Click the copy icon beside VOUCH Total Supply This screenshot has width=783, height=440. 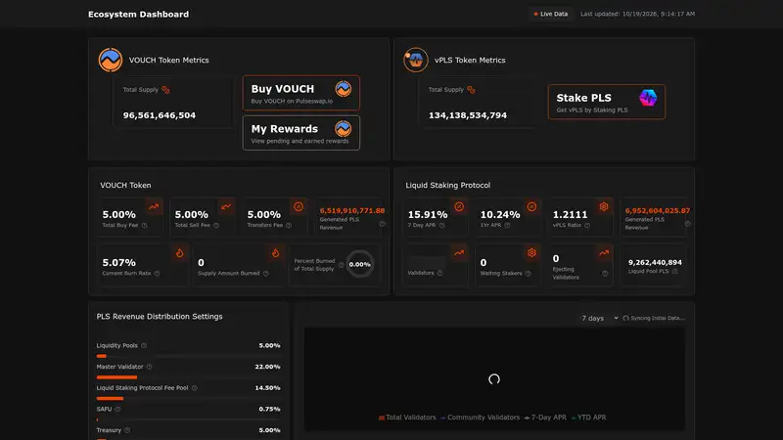pyautogui.click(x=165, y=90)
